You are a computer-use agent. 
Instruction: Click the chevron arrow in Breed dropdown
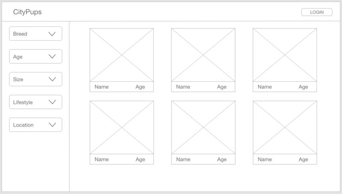[x=52, y=34]
